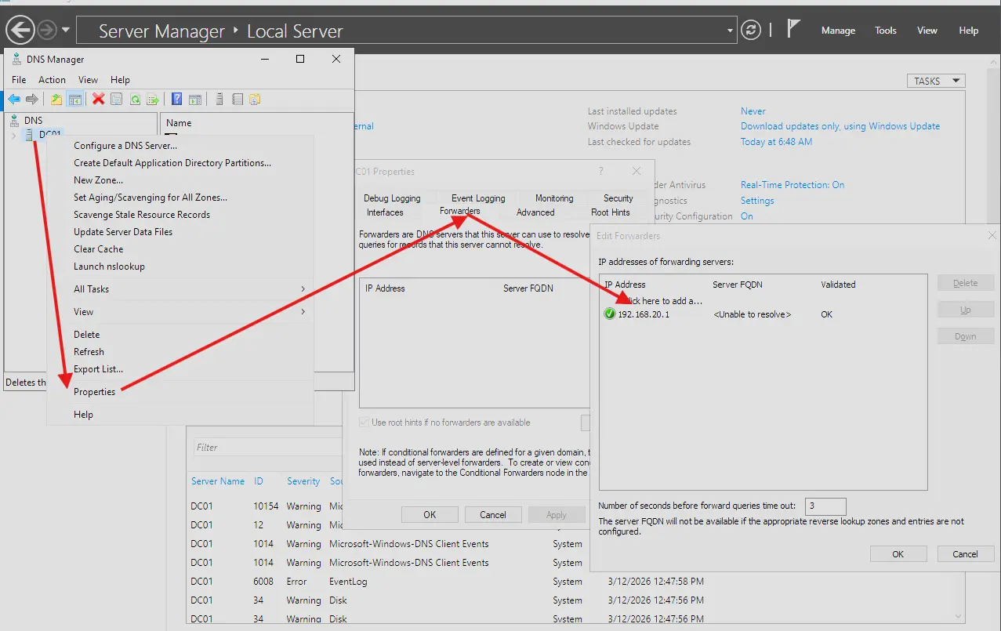The height and width of the screenshot is (631, 1001).
Task: Click the help question mark in DC01 Properties
Action: (x=601, y=171)
